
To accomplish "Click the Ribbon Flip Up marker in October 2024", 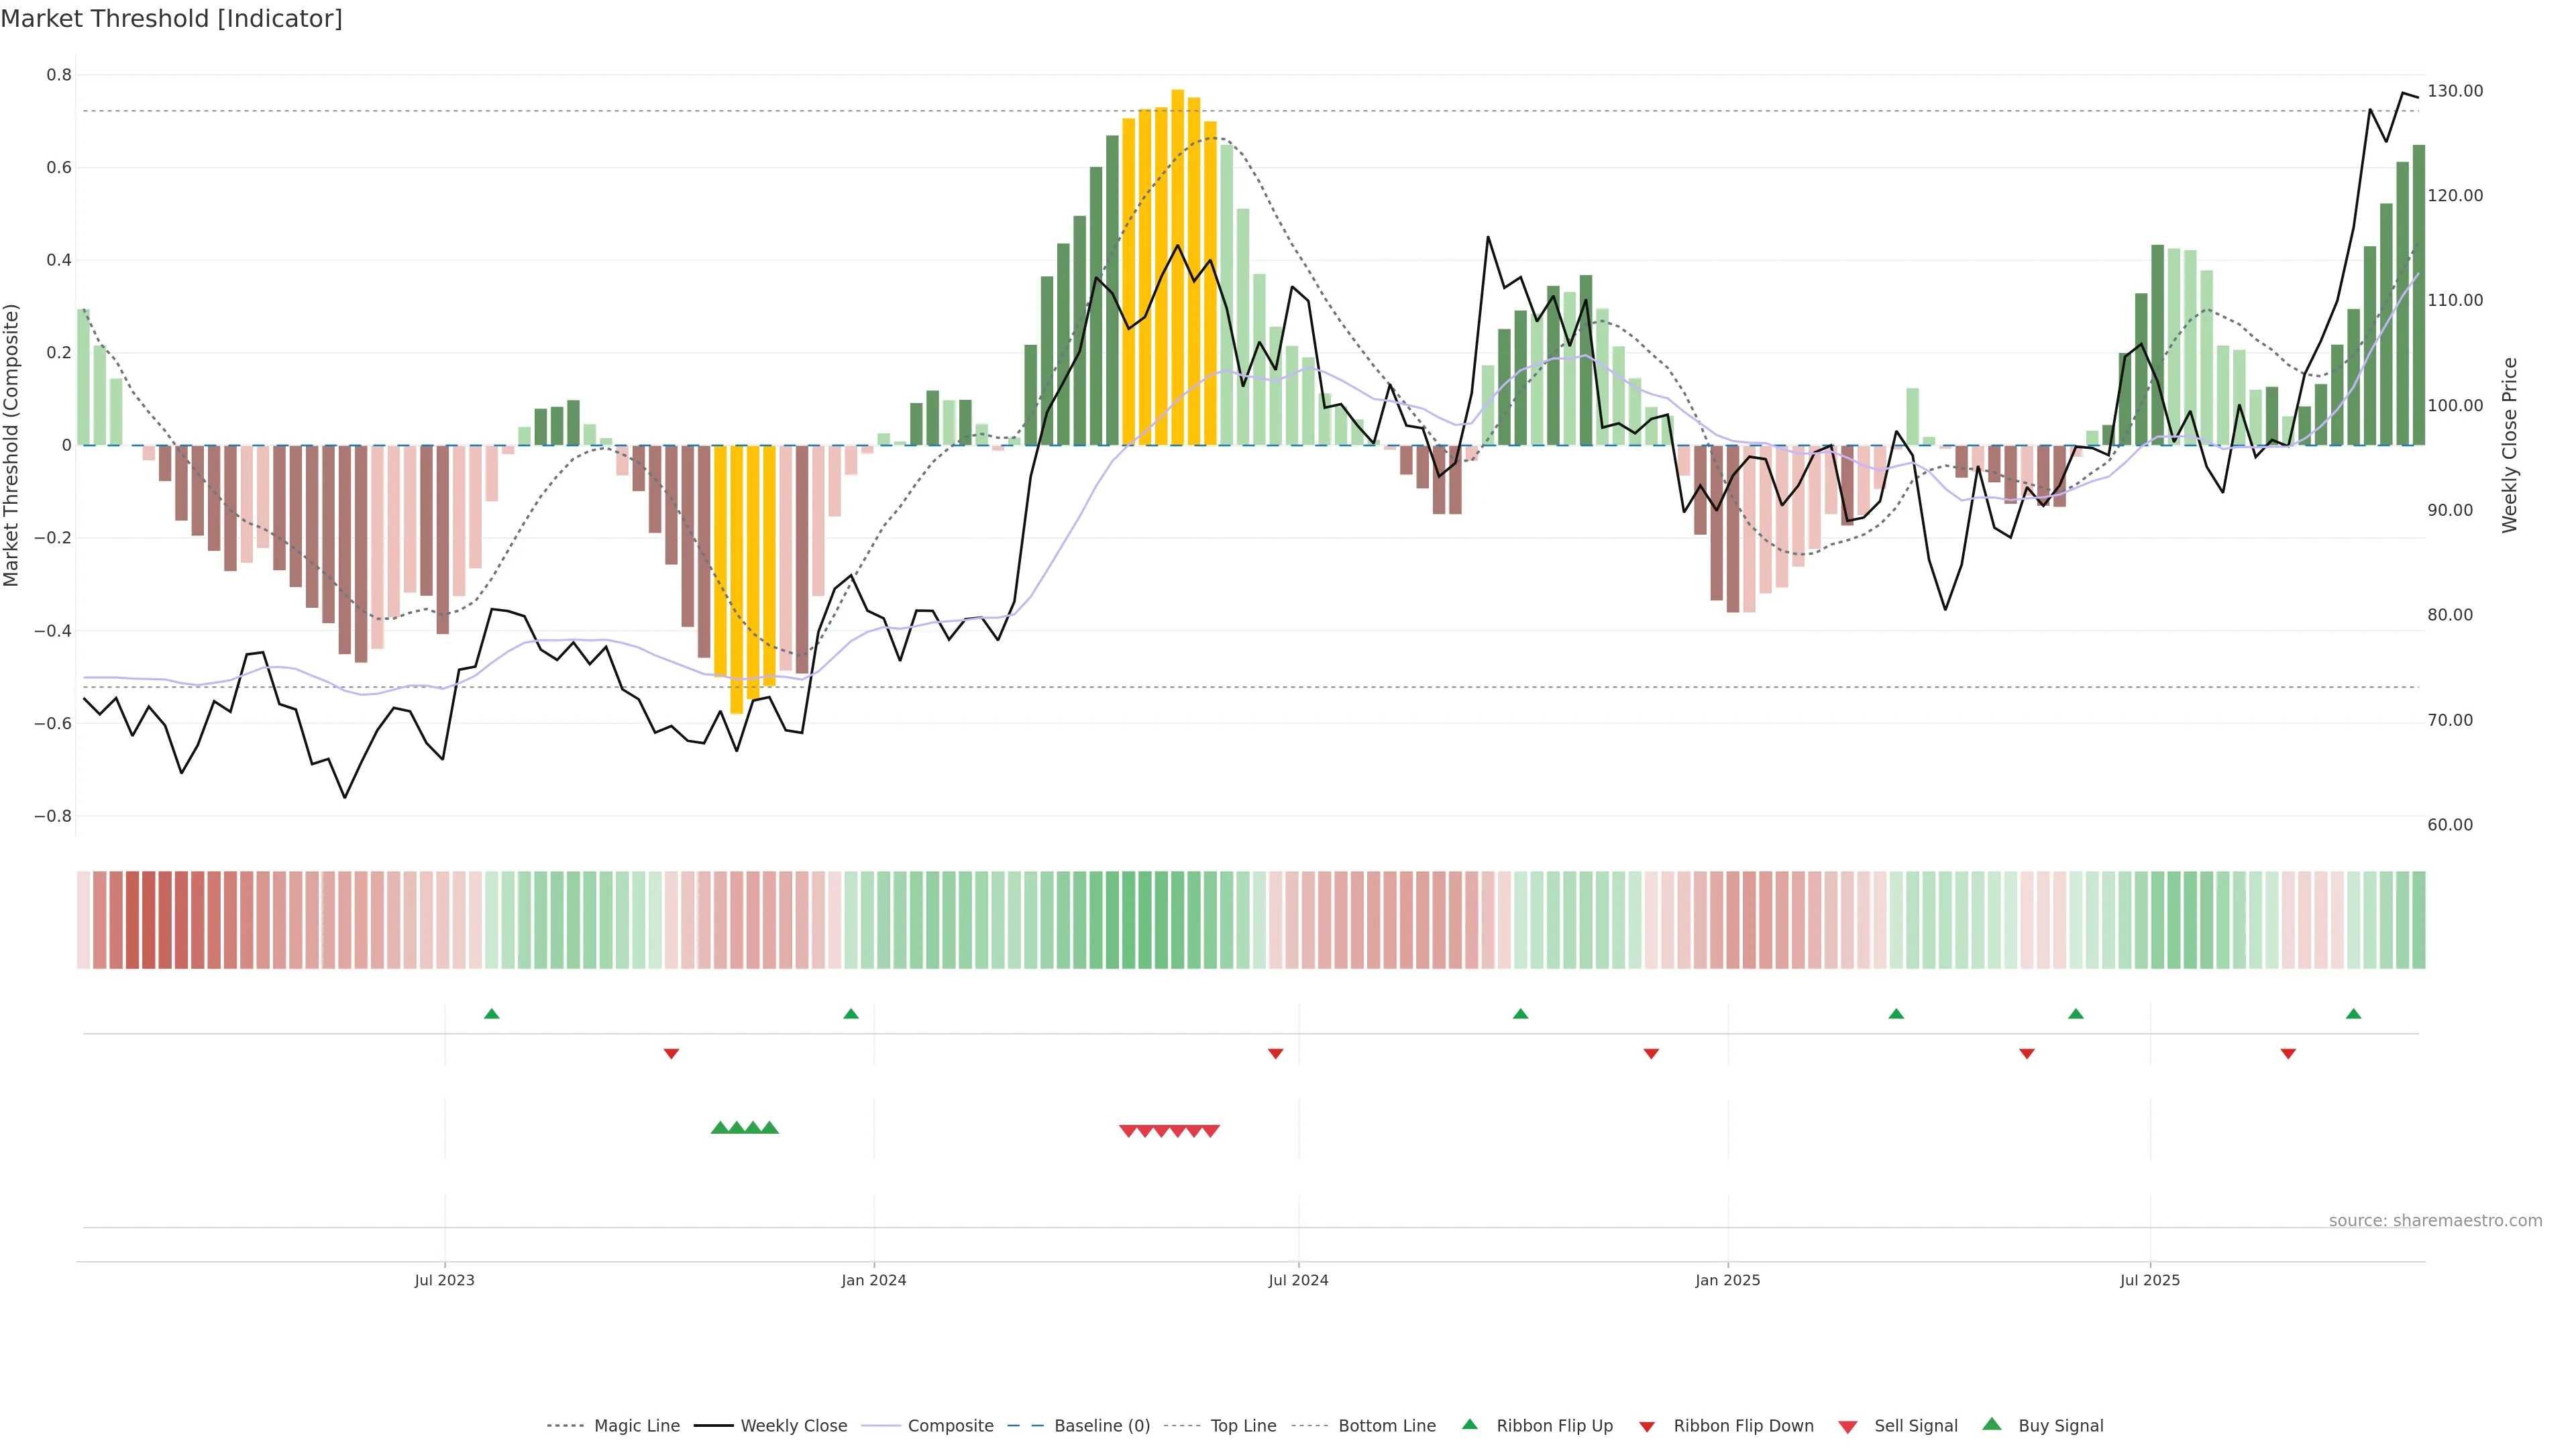I will point(1520,1014).
